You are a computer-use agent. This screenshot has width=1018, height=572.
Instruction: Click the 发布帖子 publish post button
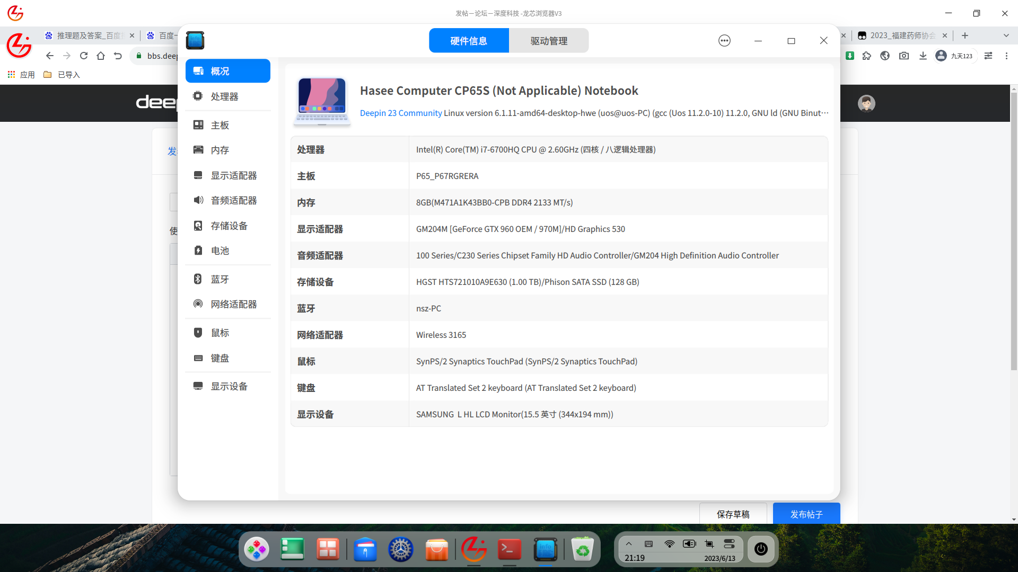(x=806, y=514)
